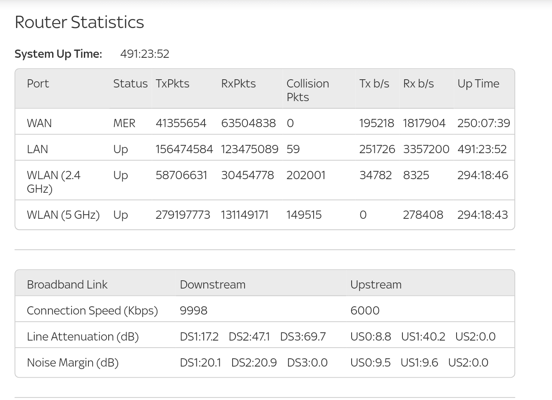Select the WLAN (5 GHz) row label
This screenshot has height=400, width=552.
[x=63, y=215]
